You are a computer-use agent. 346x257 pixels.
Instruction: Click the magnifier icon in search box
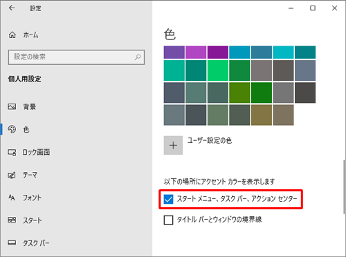(x=138, y=57)
